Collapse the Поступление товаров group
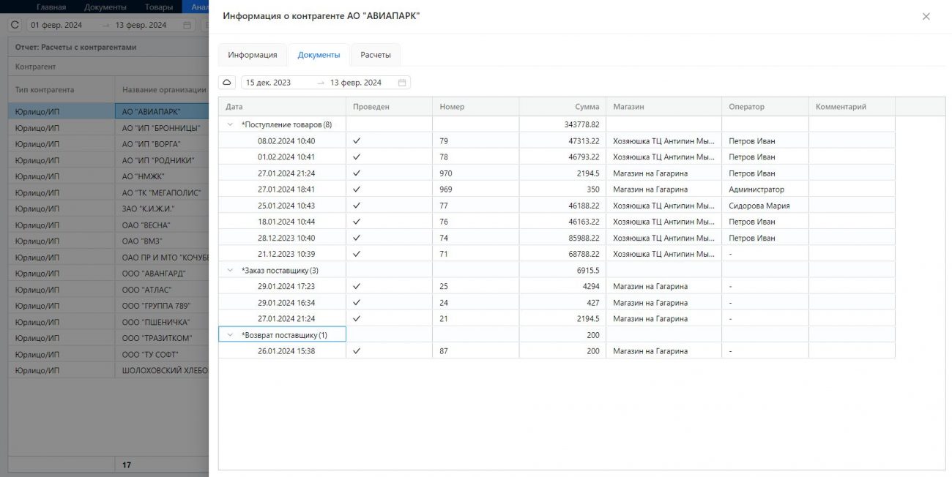Image resolution: width=952 pixels, height=477 pixels. pos(230,125)
